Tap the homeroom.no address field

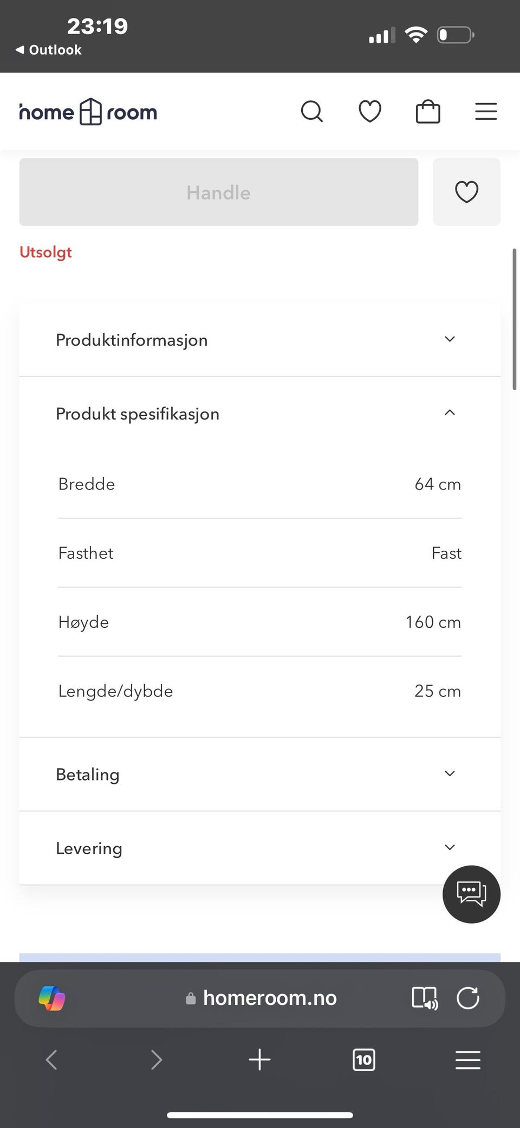point(269,998)
